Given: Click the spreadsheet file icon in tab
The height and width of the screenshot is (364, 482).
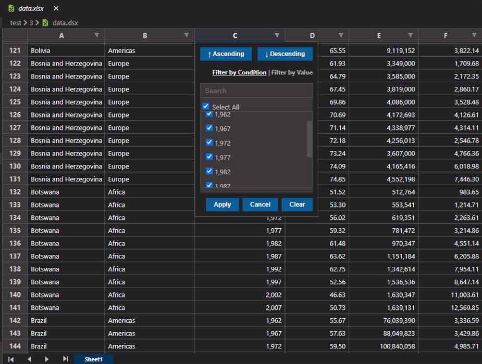Looking at the screenshot, I should click(x=11, y=8).
